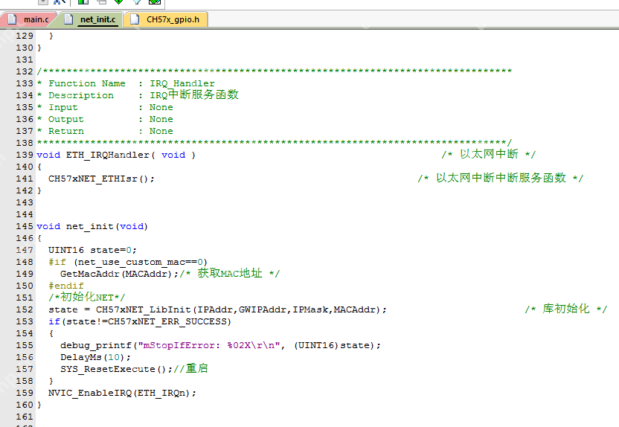Screen dimensions: 619x427
Task: Click 'NVIC_EnableIRQ(ETH_IRQn);' statement
Action: point(122,393)
